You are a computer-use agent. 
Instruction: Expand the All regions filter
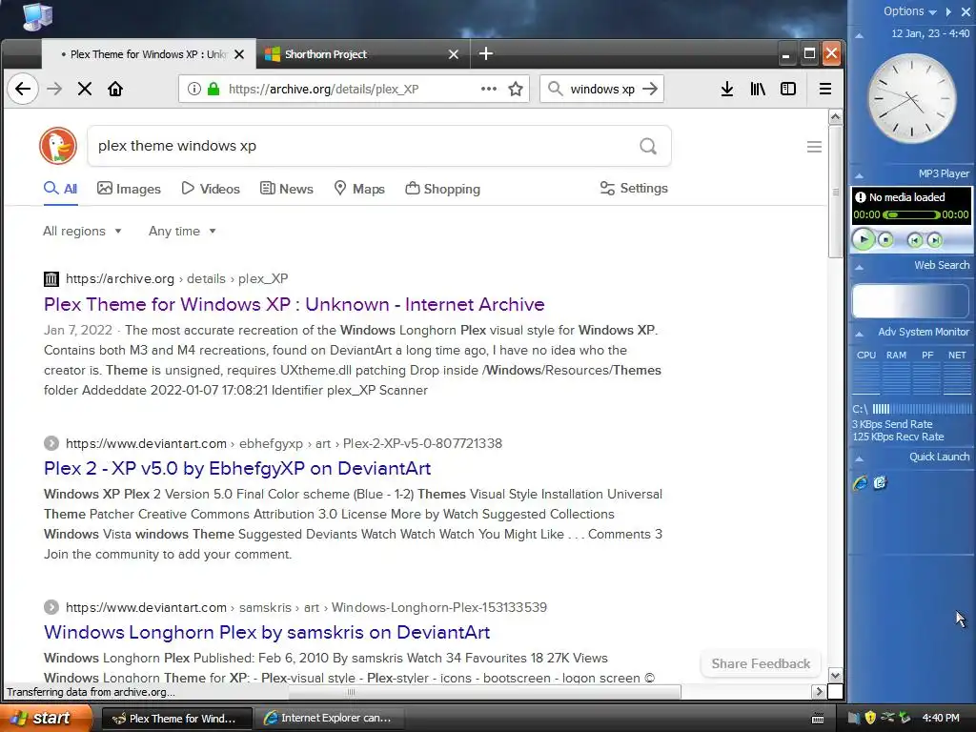(82, 231)
